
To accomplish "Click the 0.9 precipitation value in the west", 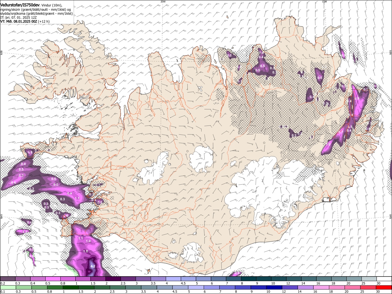I will pyautogui.click(x=70, y=194).
